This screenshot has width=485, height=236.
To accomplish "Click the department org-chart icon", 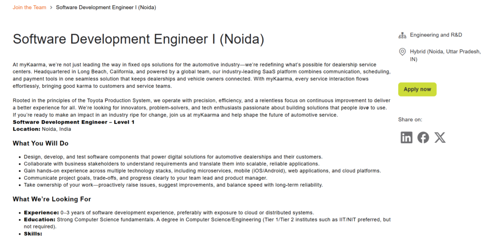I will (x=403, y=35).
